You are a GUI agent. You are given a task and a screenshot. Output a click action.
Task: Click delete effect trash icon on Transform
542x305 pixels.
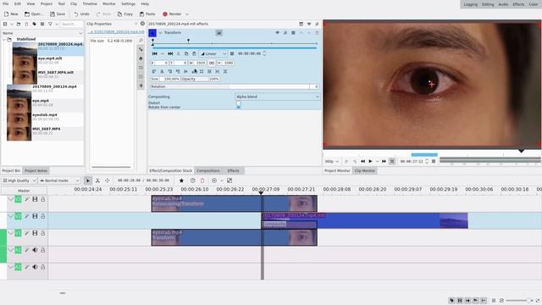click(317, 32)
